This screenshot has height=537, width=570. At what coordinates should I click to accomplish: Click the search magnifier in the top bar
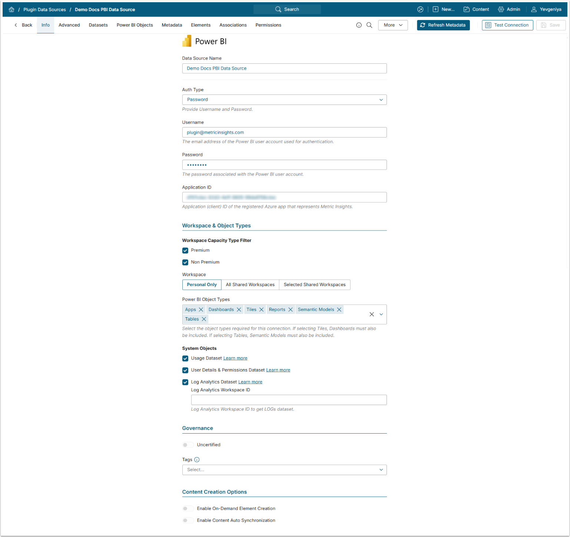pos(278,10)
